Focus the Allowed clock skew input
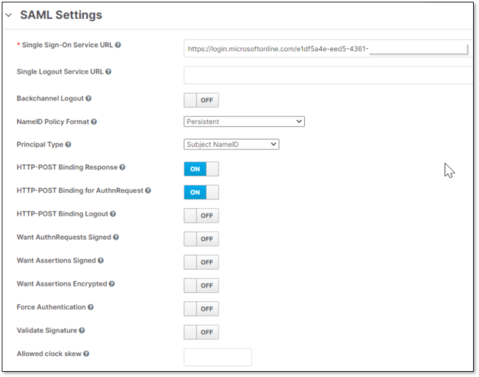This screenshot has width=479, height=377. 218,357
